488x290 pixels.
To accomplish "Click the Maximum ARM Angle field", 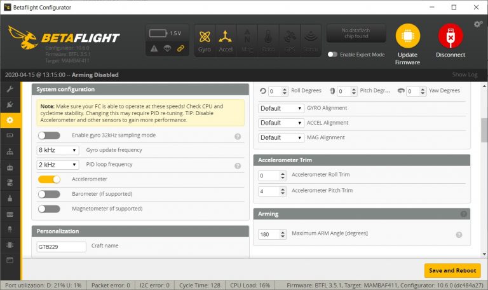I will pos(273,234).
